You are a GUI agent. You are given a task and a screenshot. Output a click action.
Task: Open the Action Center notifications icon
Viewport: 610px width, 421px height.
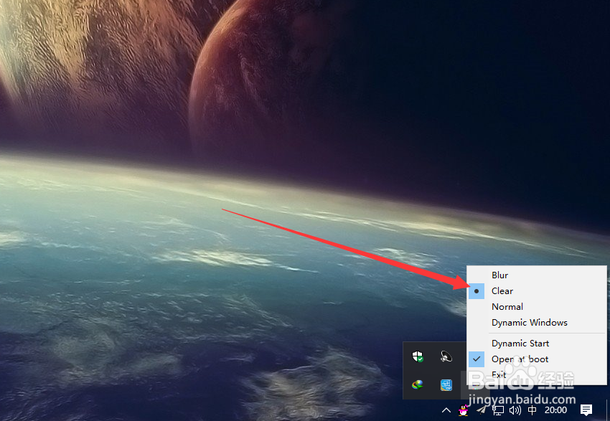point(586,410)
